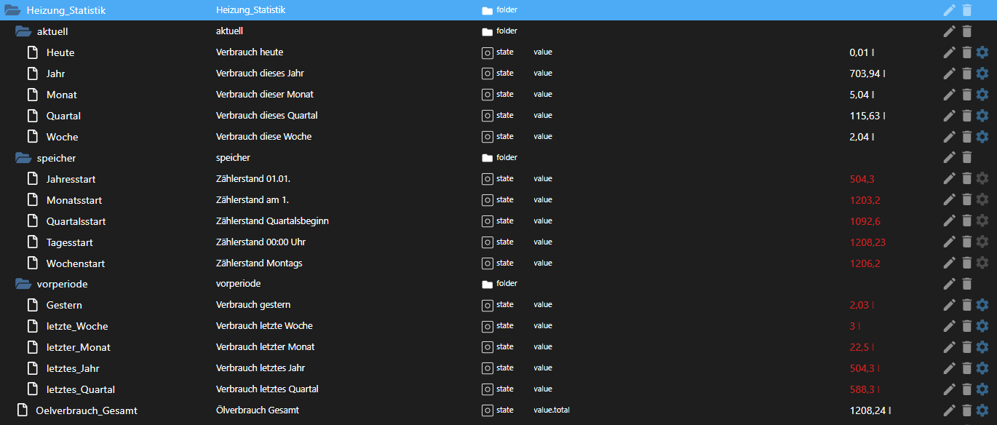The image size is (997, 425).
Task: Delete the Monat state via trash icon
Action: pyautogui.click(x=966, y=95)
